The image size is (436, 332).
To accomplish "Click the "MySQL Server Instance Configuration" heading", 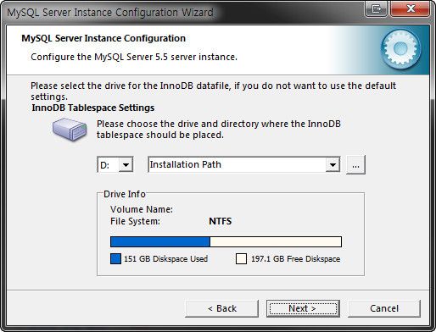I will point(103,38).
